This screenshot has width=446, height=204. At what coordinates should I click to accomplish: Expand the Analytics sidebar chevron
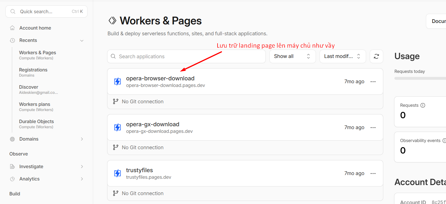coord(82,179)
